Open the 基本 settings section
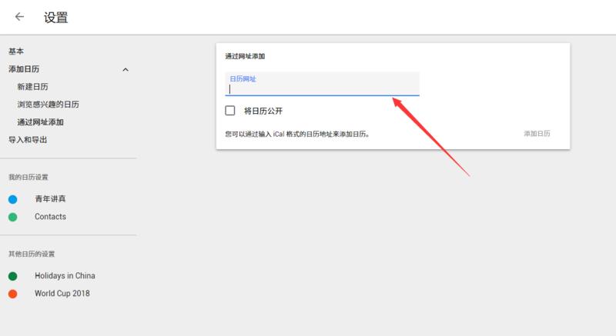 [16, 52]
